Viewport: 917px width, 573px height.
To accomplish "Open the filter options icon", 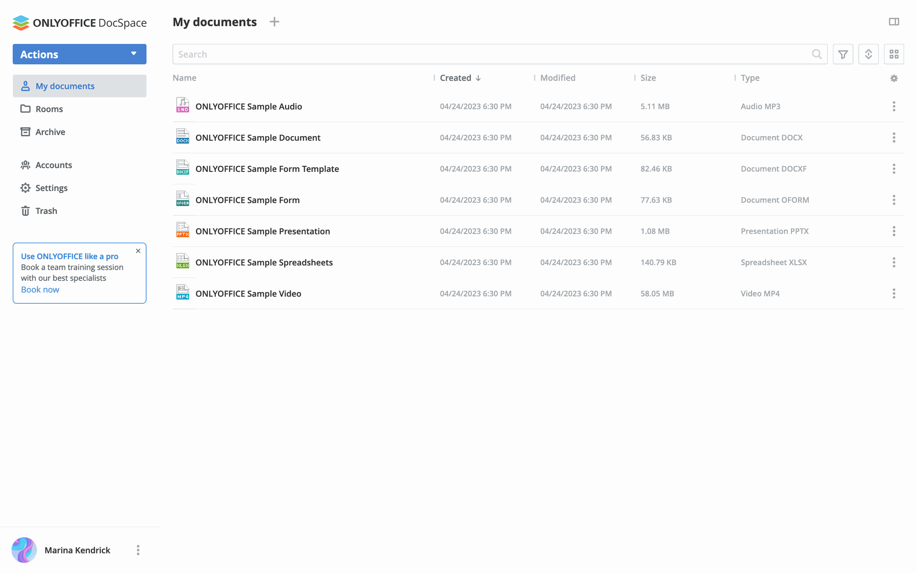I will click(x=843, y=54).
